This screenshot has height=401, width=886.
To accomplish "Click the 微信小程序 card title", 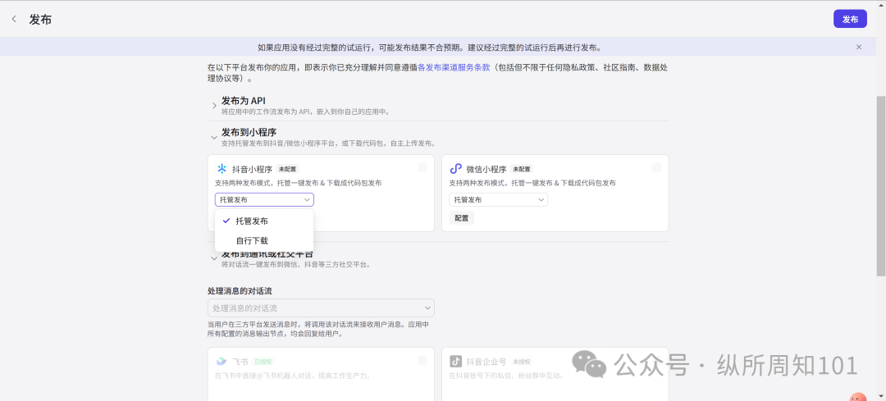I will (x=486, y=169).
